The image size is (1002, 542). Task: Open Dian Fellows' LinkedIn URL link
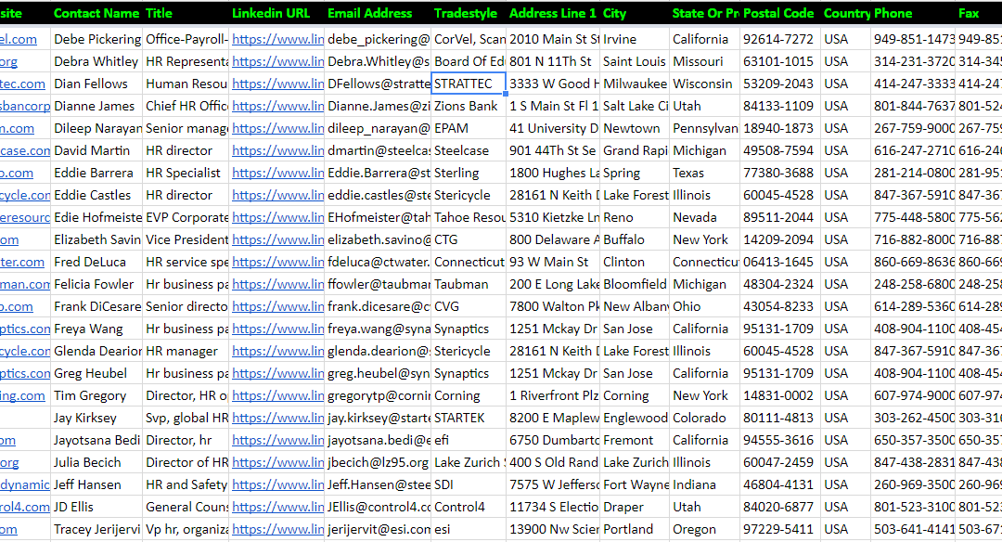coord(278,84)
